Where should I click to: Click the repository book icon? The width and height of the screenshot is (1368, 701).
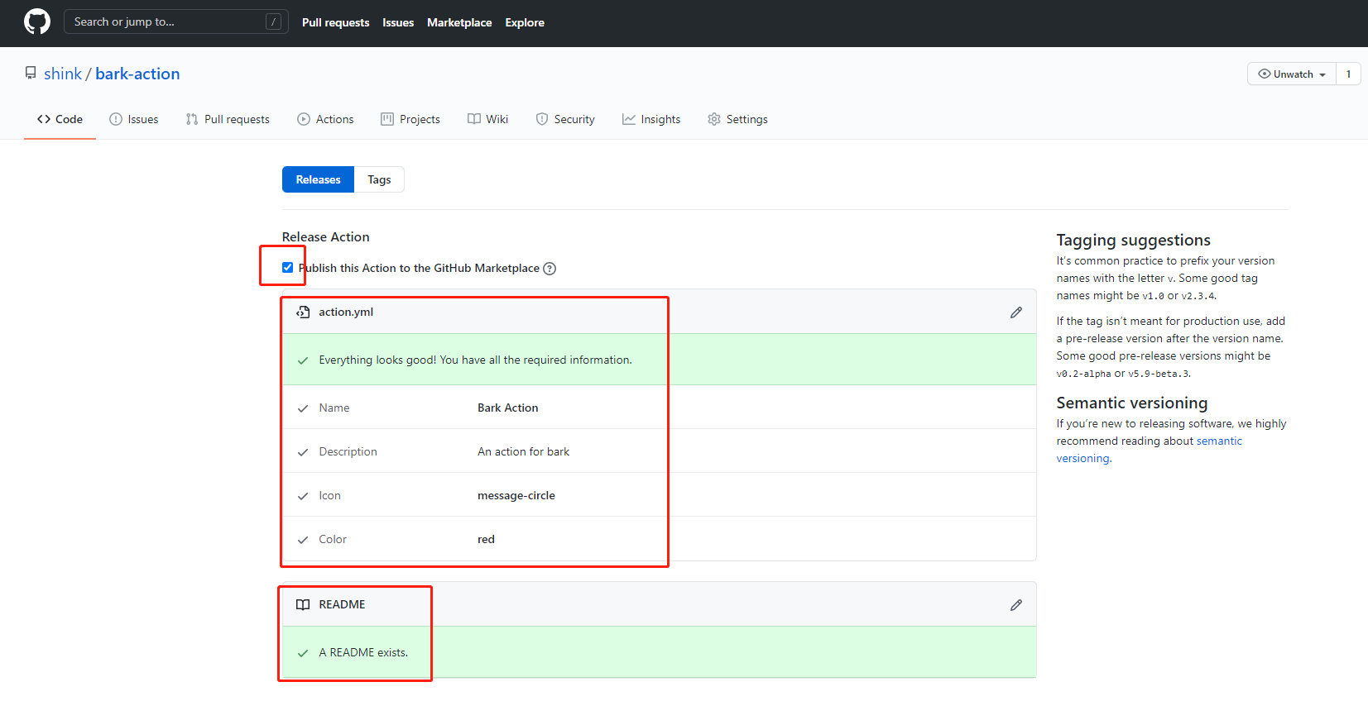(x=31, y=74)
